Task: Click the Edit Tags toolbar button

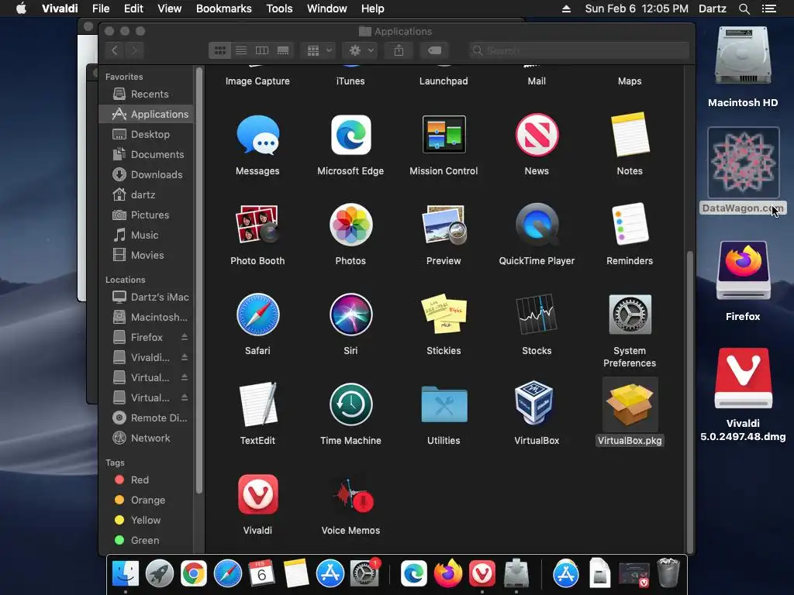Action: pos(434,50)
